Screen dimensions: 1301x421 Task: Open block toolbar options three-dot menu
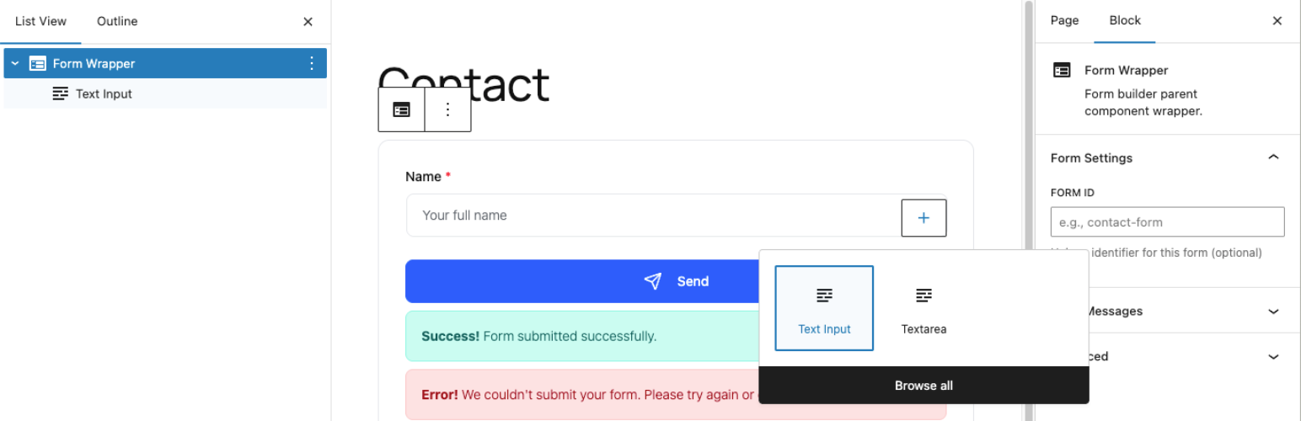pyautogui.click(x=447, y=109)
